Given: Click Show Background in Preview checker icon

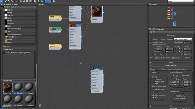Looking at the screenshot, I should pos(30,1).
